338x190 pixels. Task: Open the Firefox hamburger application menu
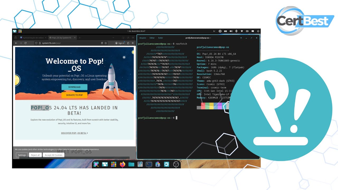coord(133,43)
